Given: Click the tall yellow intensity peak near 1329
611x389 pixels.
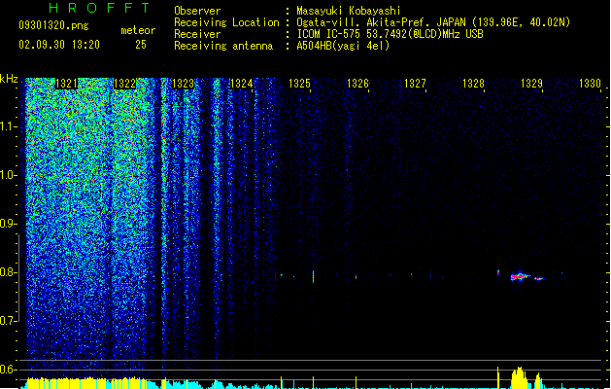Looking at the screenshot, I should [519, 377].
